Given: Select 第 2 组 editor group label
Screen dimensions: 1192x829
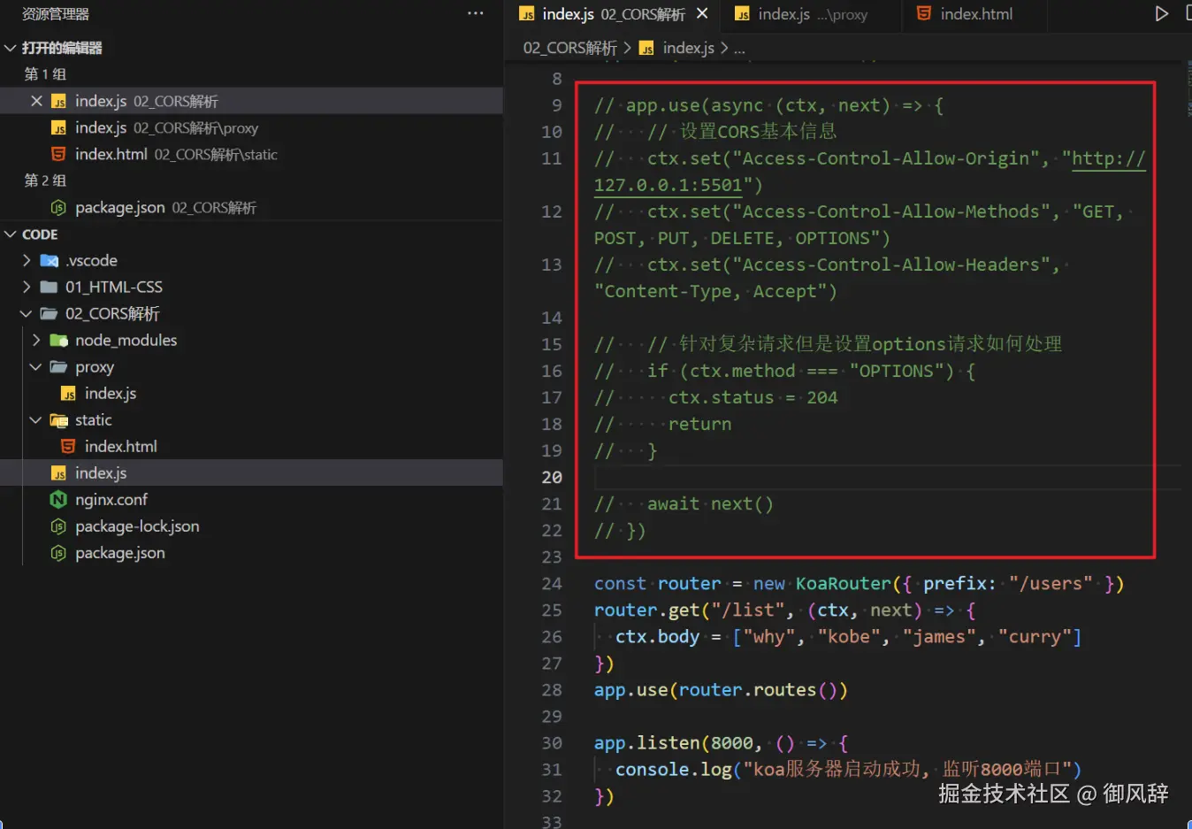Looking at the screenshot, I should [45, 180].
